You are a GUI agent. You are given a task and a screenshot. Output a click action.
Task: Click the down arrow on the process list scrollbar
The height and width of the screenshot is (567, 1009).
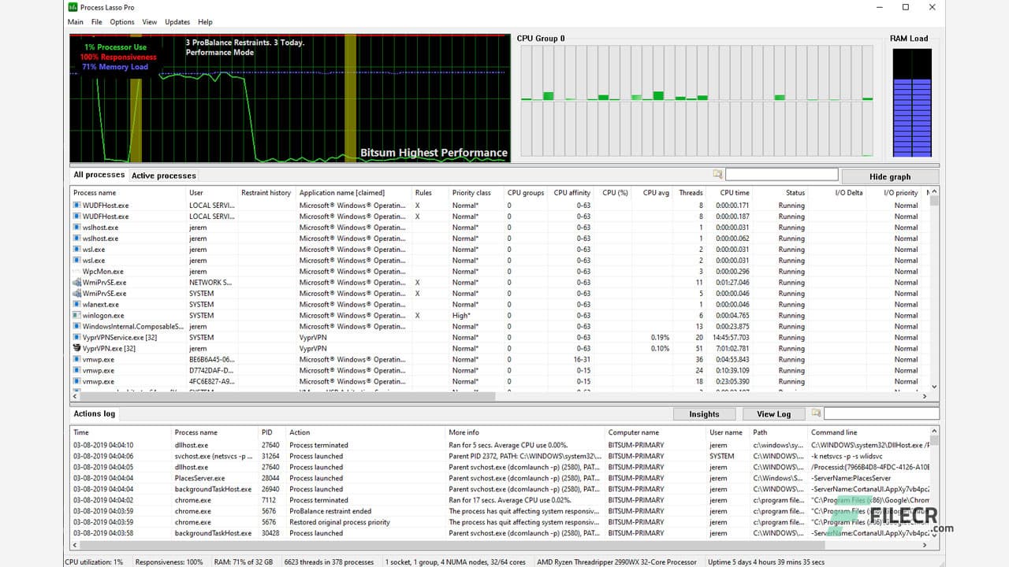pos(933,387)
